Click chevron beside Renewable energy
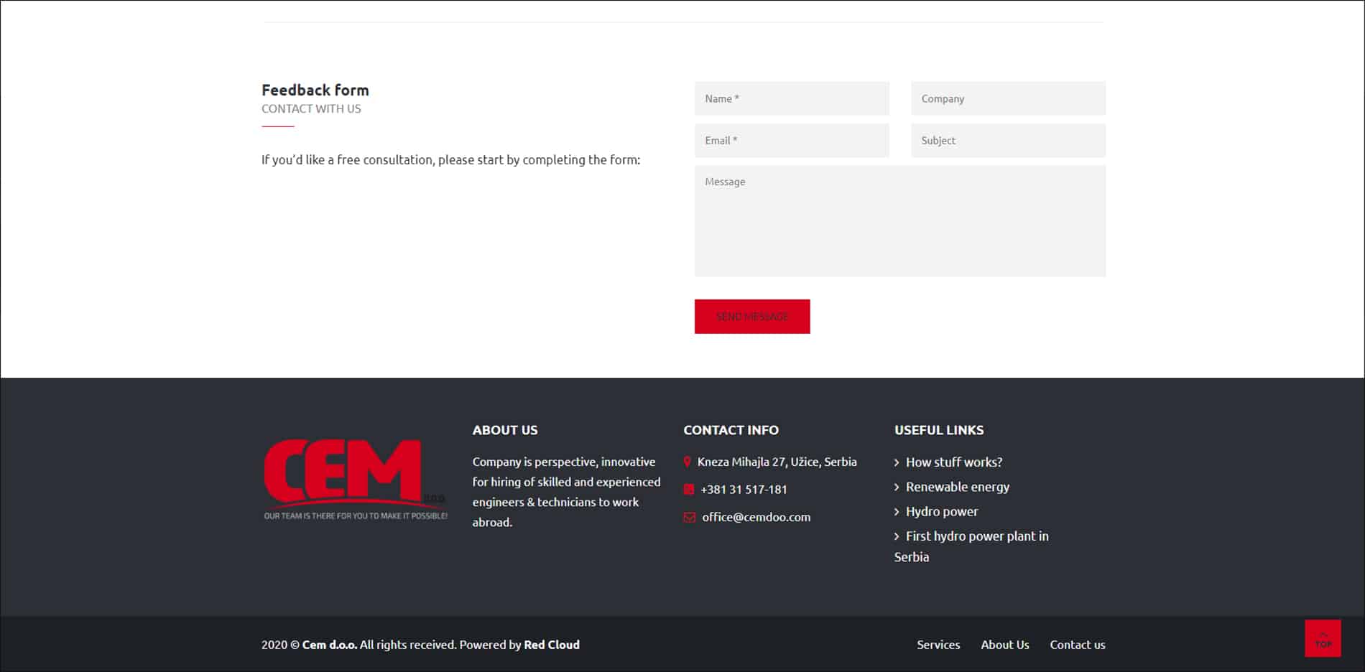 (x=897, y=487)
